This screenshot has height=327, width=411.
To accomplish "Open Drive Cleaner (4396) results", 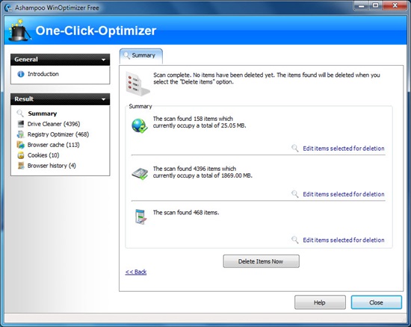I will [x=54, y=124].
